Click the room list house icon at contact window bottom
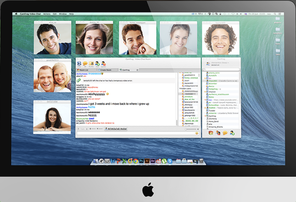The width and height of the screenshot is (296, 202). point(211,133)
